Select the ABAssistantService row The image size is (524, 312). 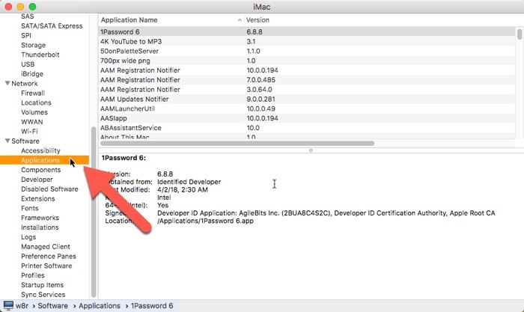point(307,128)
